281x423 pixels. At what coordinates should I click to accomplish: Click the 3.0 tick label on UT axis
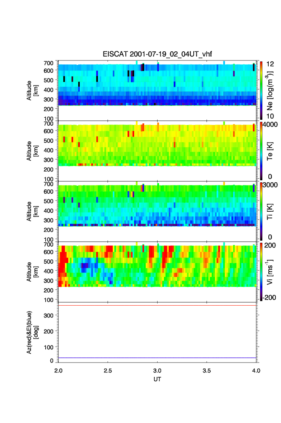(158, 370)
